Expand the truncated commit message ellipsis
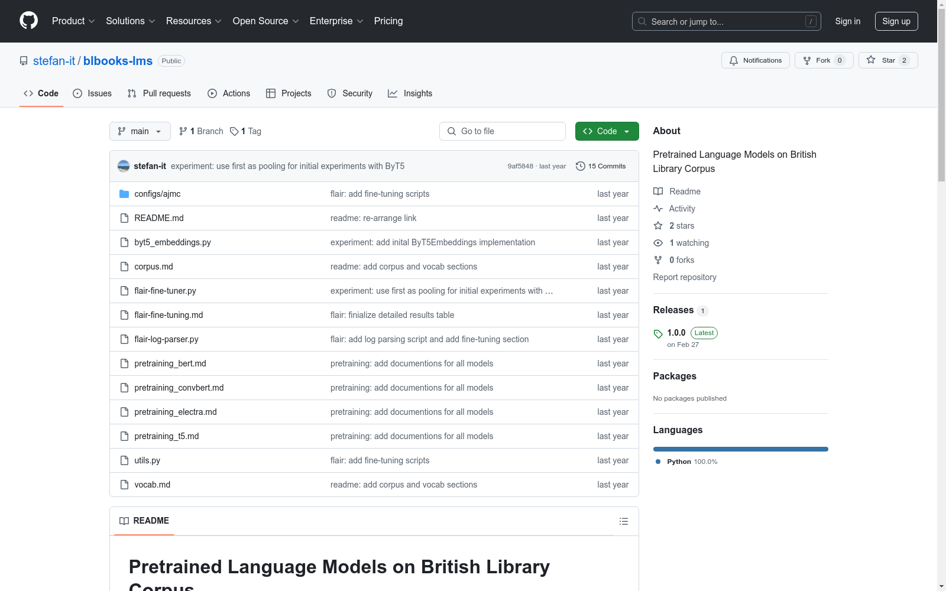Image resolution: width=946 pixels, height=591 pixels. 549,291
